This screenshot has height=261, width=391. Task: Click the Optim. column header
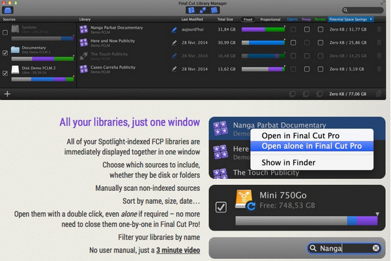(x=292, y=19)
